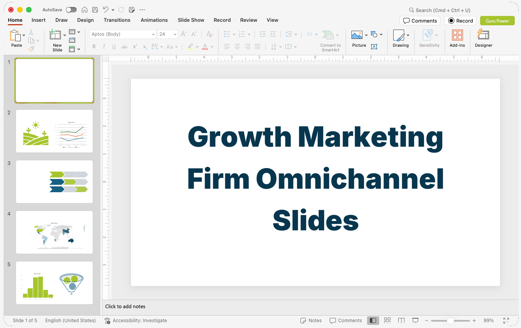Decrease the font size
The width and height of the screenshot is (521, 328).
click(194, 34)
